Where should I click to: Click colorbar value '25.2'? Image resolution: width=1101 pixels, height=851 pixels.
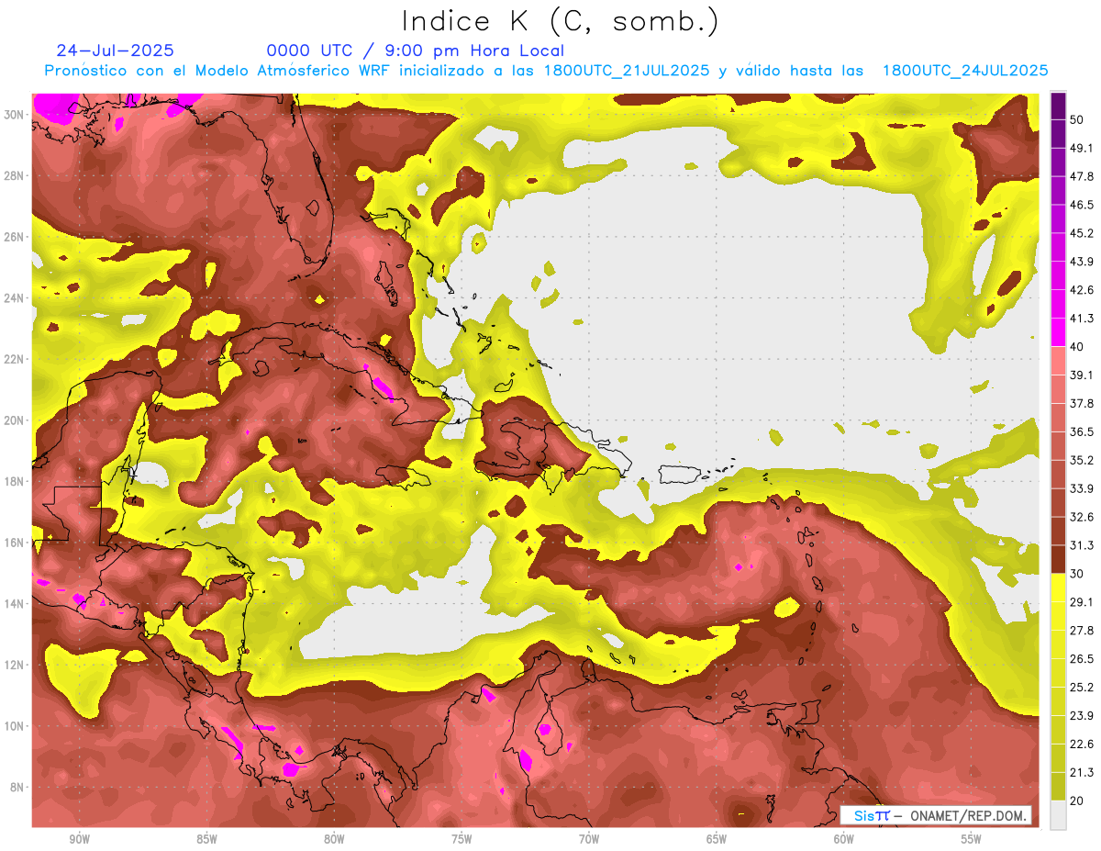(x=1082, y=687)
